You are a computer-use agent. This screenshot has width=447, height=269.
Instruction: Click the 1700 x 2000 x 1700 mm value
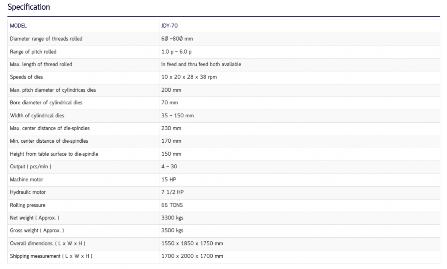(192, 256)
